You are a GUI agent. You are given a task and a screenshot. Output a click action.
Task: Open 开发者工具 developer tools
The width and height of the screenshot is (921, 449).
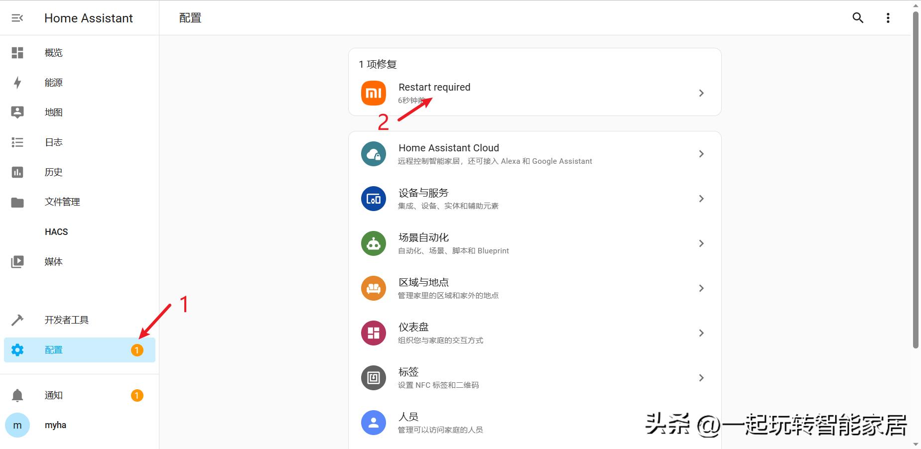point(67,320)
